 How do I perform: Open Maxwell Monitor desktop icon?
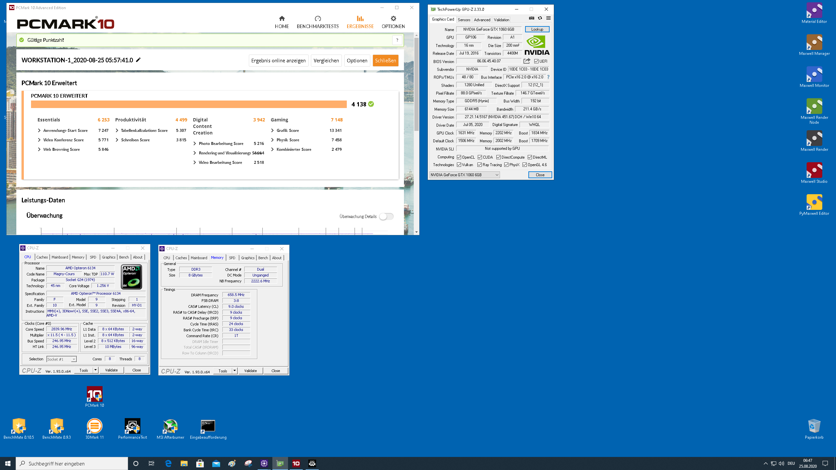(814, 77)
